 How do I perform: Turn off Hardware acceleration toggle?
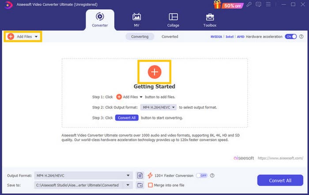(x=290, y=37)
